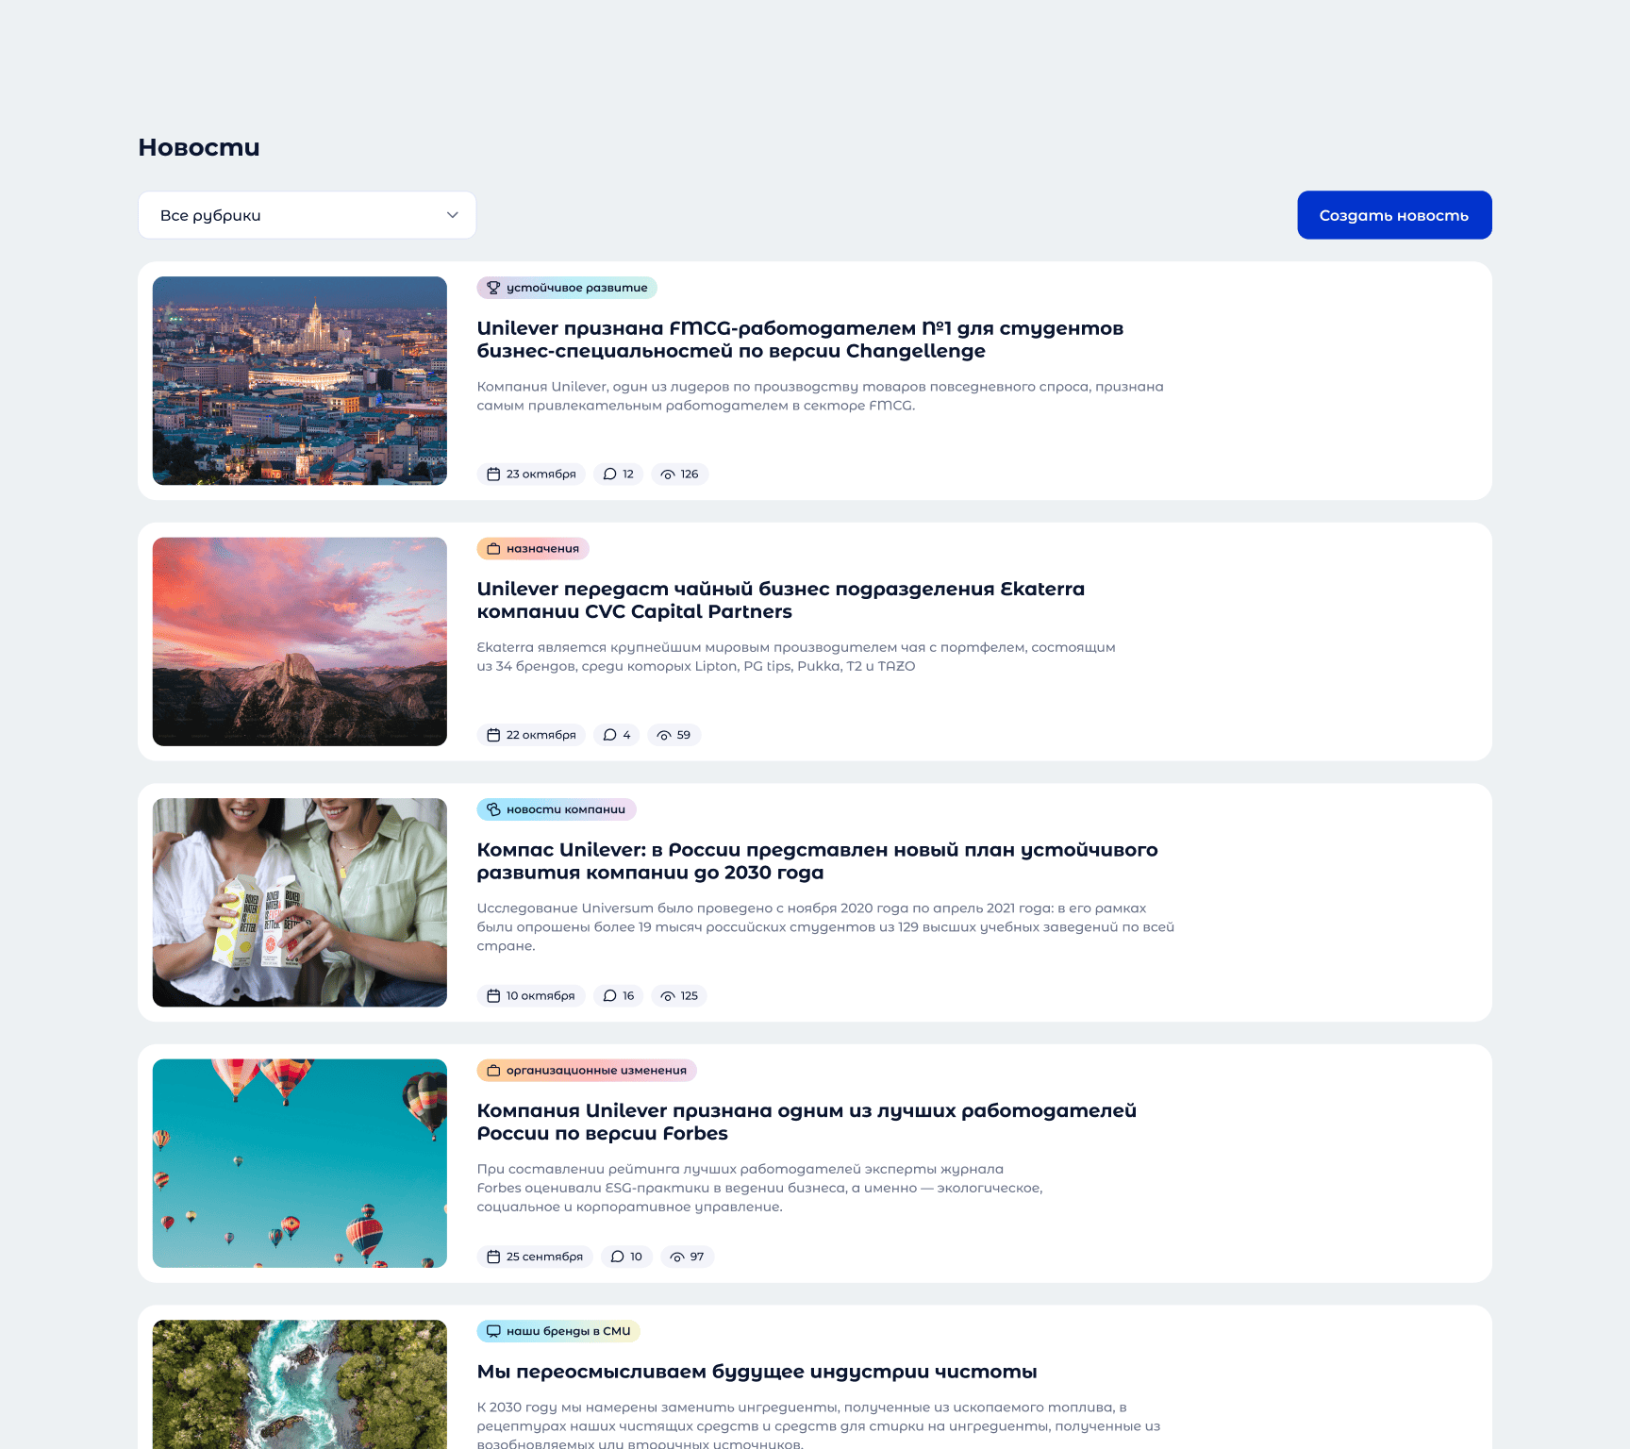Click the comment icon showing 12 comments

609,474
